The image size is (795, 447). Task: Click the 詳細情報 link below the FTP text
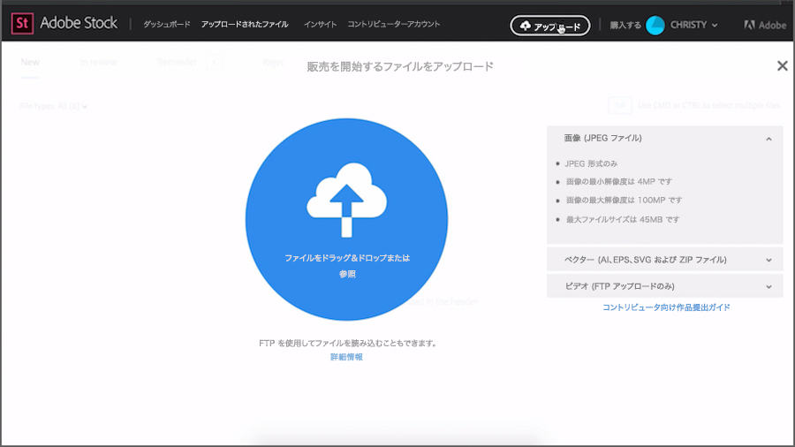tap(347, 357)
